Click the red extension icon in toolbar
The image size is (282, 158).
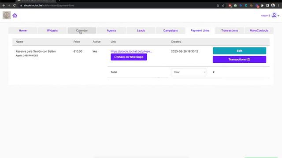[230, 6]
